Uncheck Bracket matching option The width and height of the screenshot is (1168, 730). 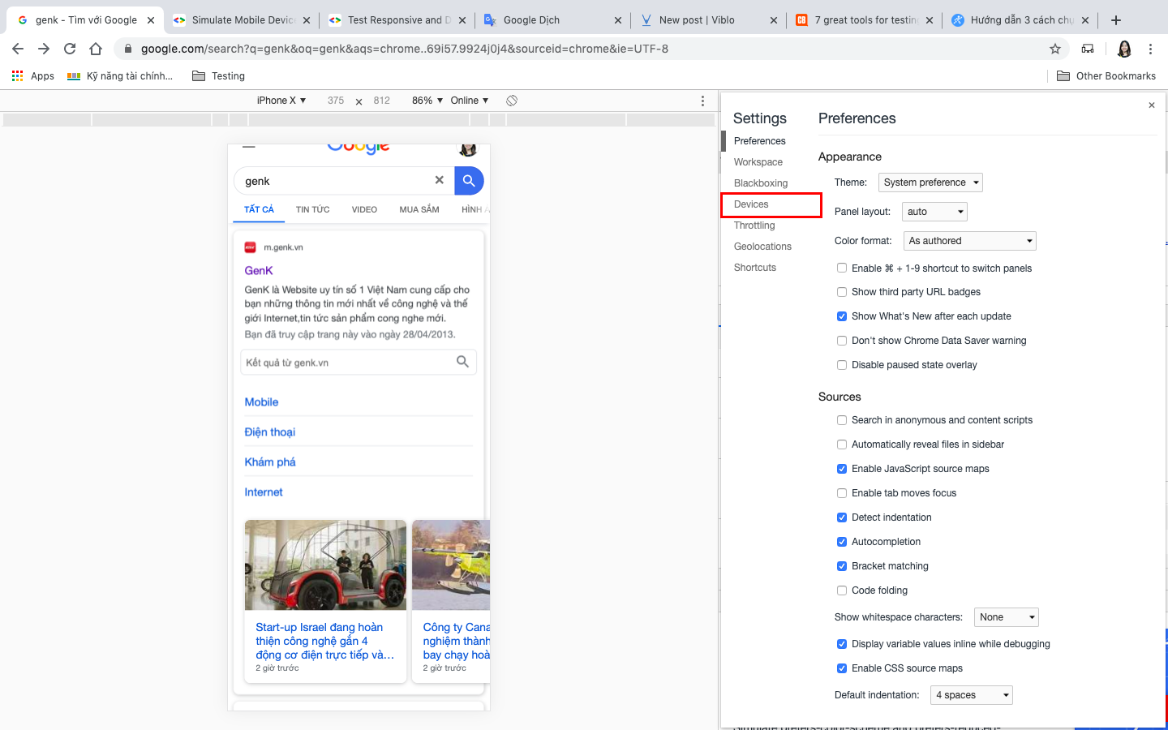842,566
